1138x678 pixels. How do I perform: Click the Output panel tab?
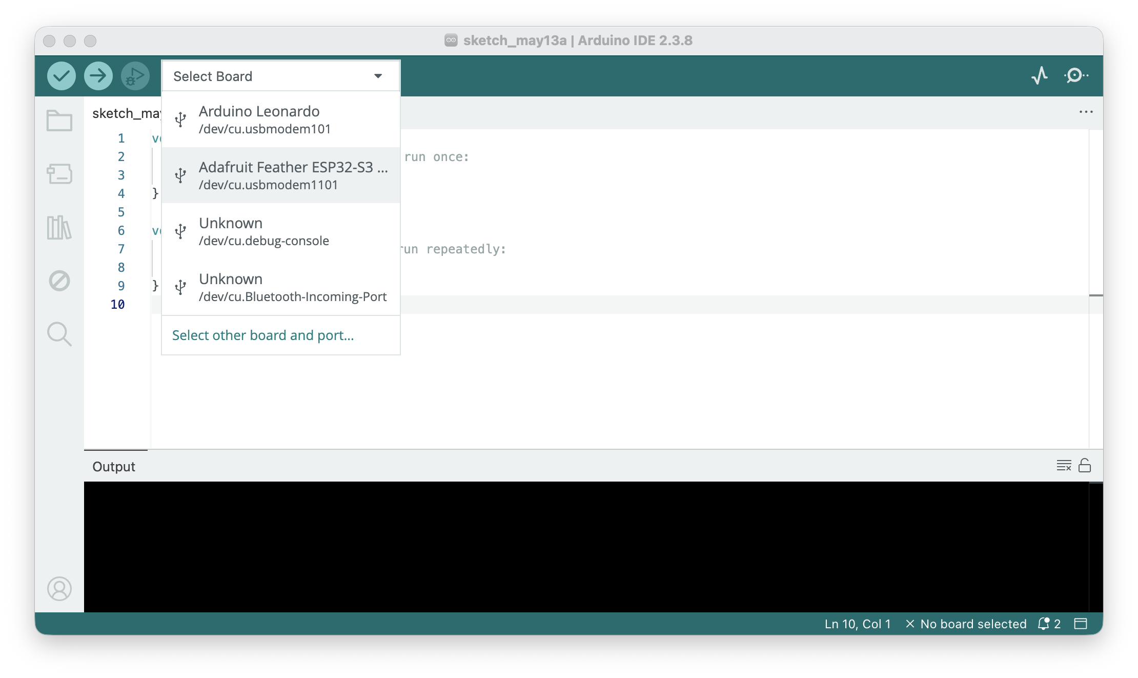[x=114, y=466]
